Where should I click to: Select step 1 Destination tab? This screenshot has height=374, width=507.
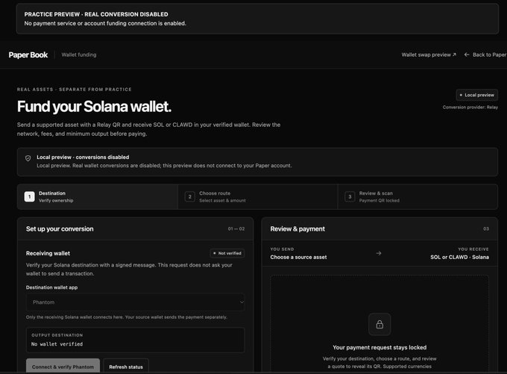(x=98, y=196)
